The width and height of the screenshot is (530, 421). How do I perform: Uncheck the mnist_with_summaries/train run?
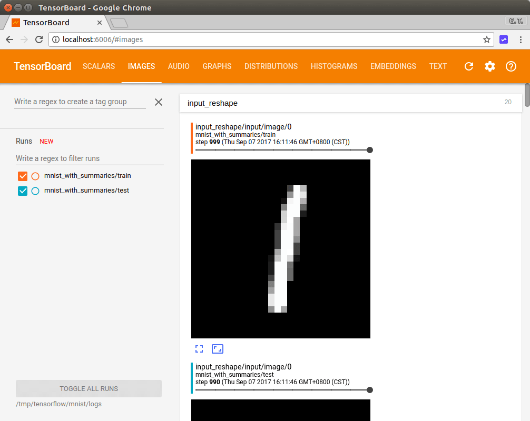pyautogui.click(x=22, y=176)
